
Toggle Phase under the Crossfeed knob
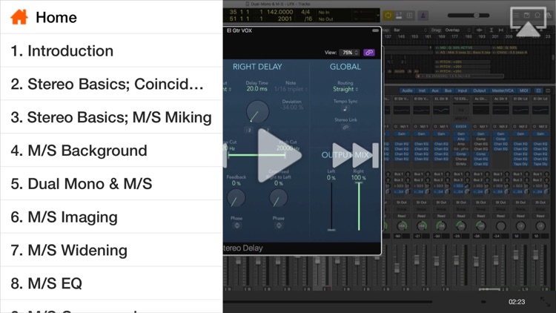tap(279, 225)
